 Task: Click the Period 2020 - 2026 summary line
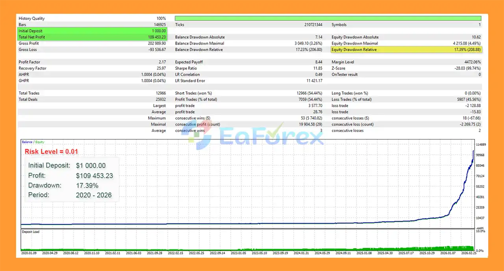70,195
